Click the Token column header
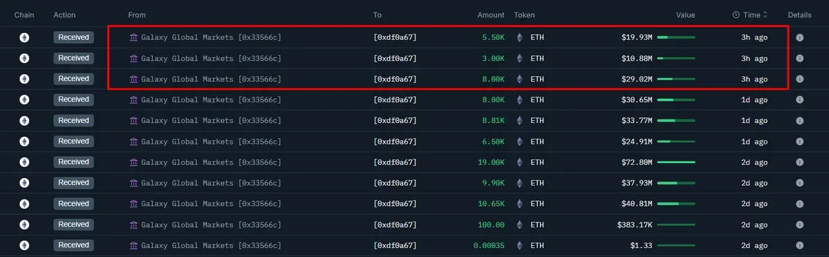The image size is (829, 257). click(x=524, y=15)
